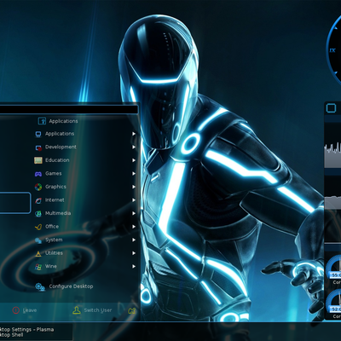This screenshot has height=341, width=341.
Task: Expand the Office submenu arrow
Action: [x=134, y=227]
